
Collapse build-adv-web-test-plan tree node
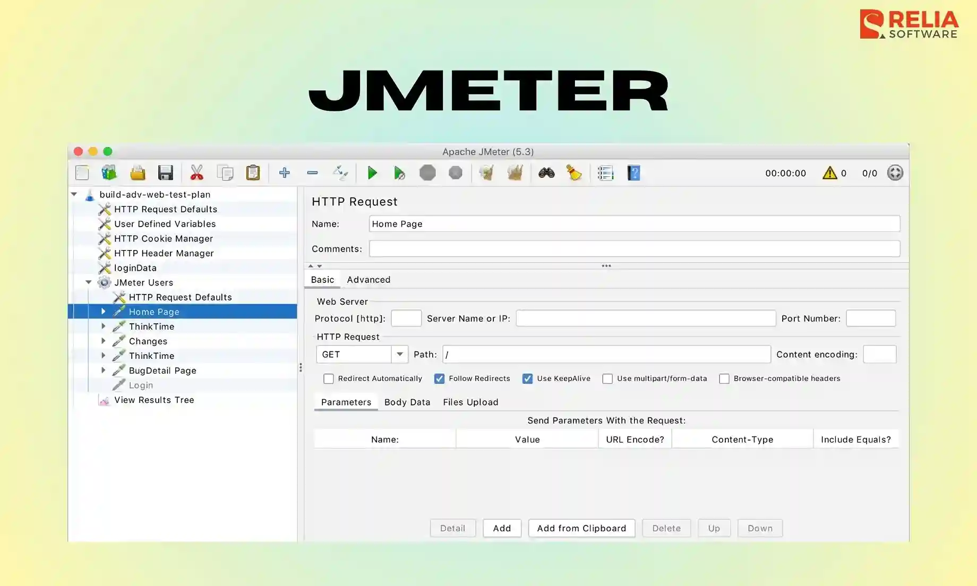pos(74,194)
